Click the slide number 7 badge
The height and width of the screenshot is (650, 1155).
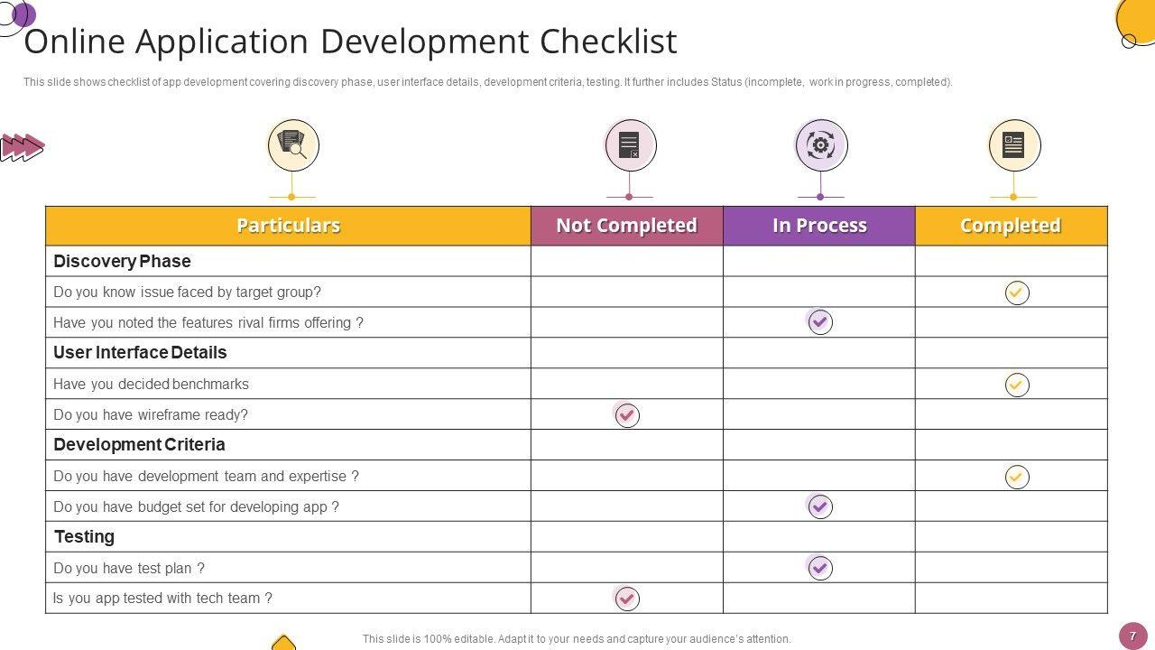click(1132, 636)
